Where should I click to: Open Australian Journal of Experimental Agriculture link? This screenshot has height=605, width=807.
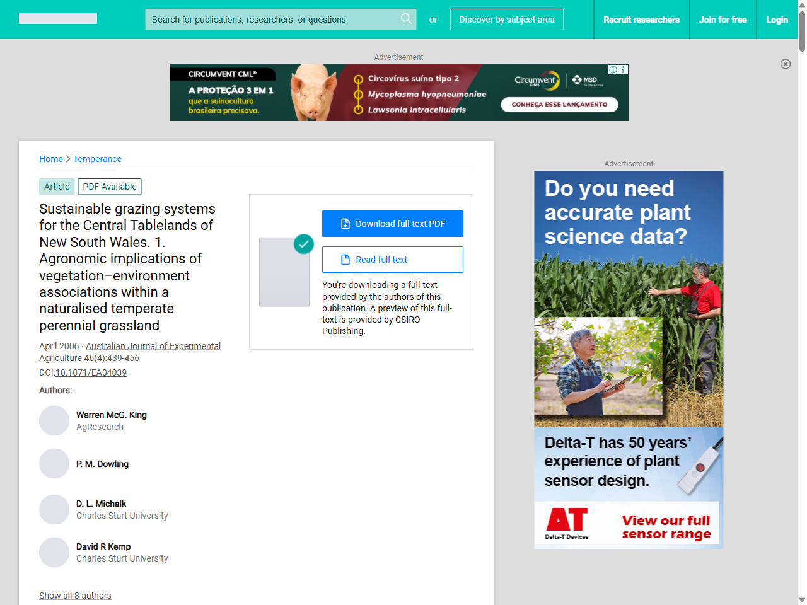click(x=130, y=352)
